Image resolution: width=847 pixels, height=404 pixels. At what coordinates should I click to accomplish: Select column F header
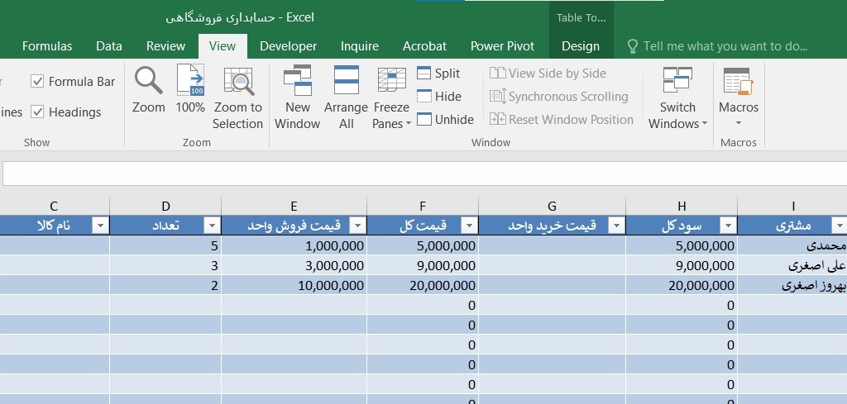[423, 206]
